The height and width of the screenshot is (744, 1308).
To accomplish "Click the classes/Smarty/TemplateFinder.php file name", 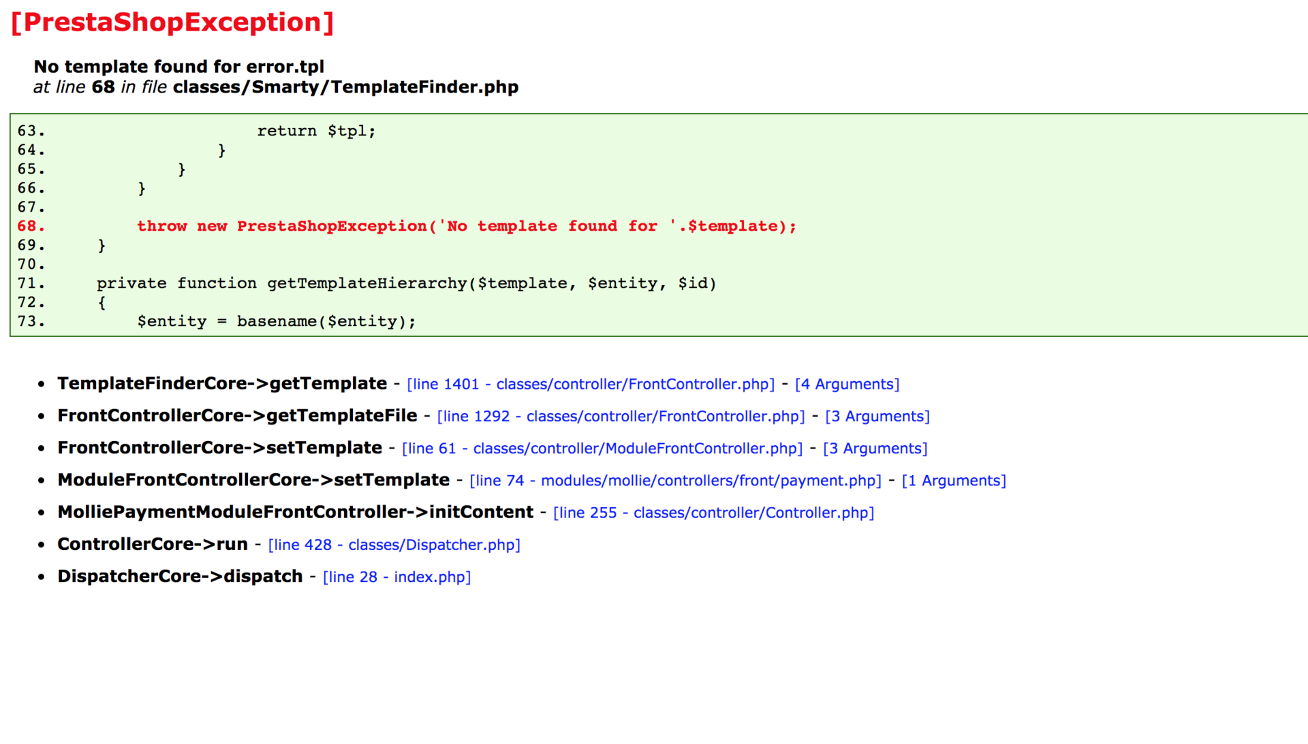I will click(345, 87).
